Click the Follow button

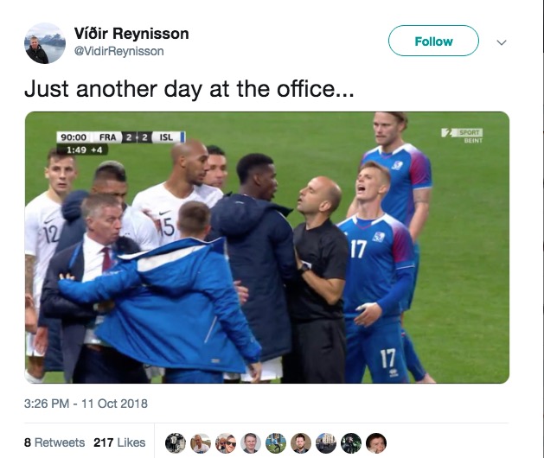pyautogui.click(x=433, y=41)
